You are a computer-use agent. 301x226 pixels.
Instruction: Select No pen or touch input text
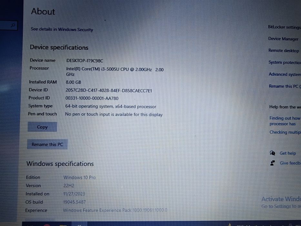(114, 114)
